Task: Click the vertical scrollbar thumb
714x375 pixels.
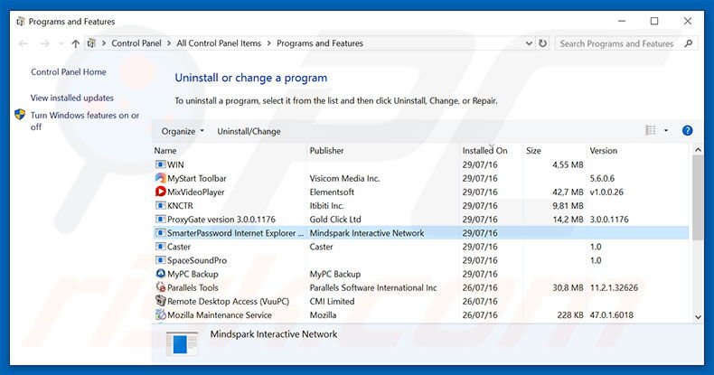Action: 698,197
